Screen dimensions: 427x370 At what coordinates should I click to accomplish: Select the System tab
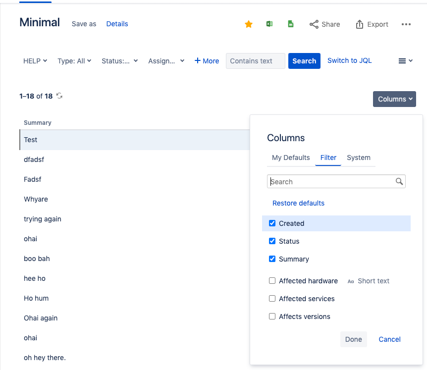coord(358,158)
